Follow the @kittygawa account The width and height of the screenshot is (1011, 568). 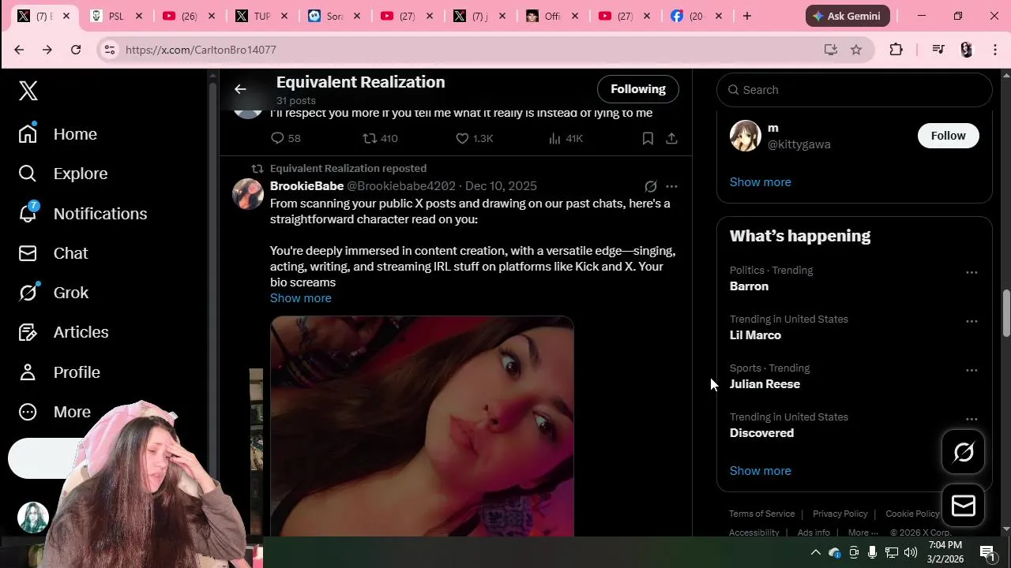point(948,136)
